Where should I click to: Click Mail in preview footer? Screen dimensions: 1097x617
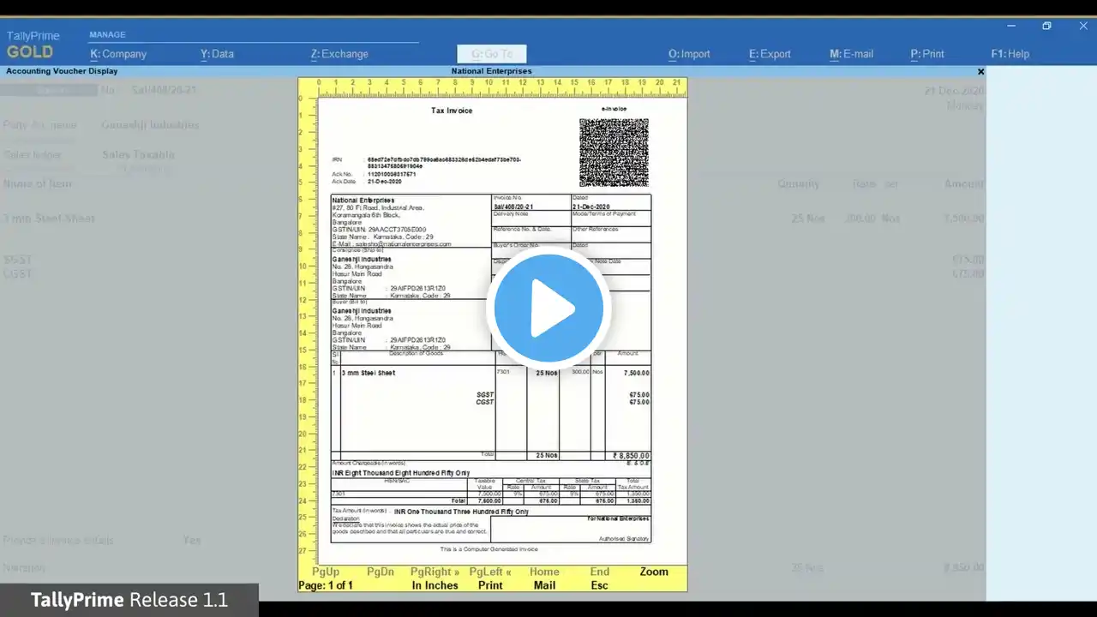pyautogui.click(x=544, y=585)
